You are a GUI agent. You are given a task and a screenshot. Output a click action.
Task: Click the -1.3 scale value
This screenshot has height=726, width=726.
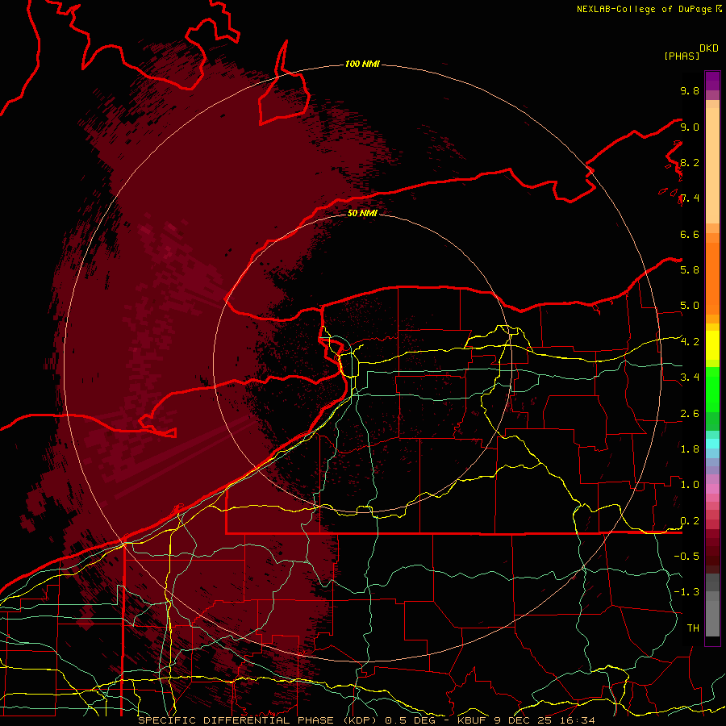point(686,592)
